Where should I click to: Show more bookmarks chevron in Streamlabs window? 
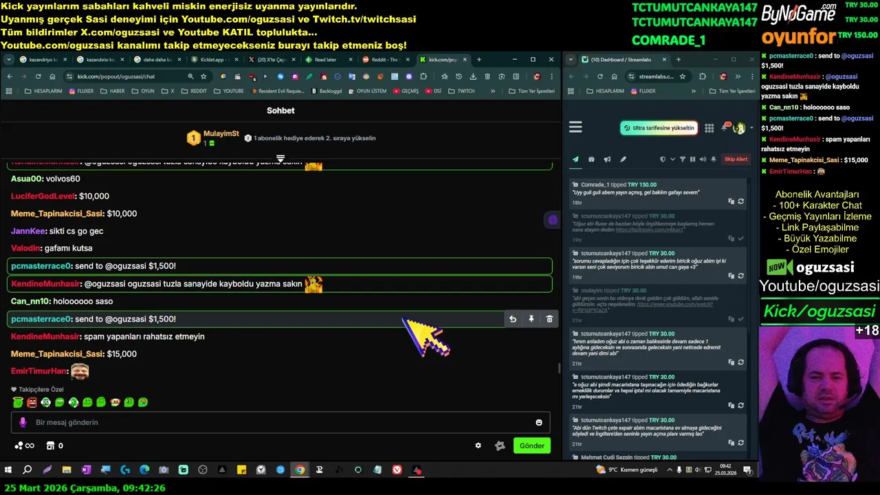[x=693, y=91]
